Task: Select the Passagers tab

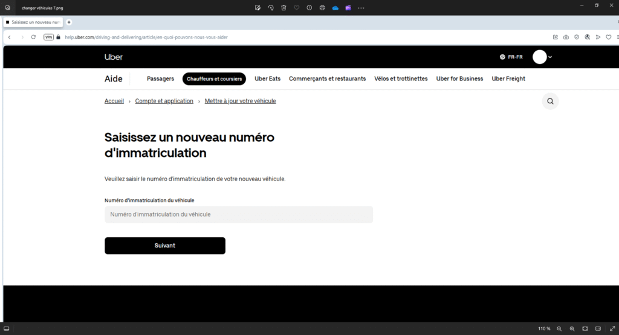Action: [x=160, y=79]
